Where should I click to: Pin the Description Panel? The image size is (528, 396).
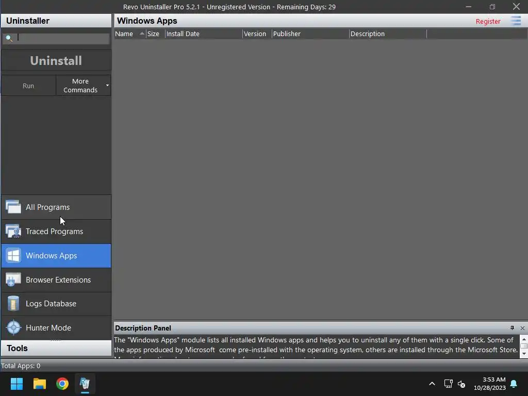(x=512, y=328)
